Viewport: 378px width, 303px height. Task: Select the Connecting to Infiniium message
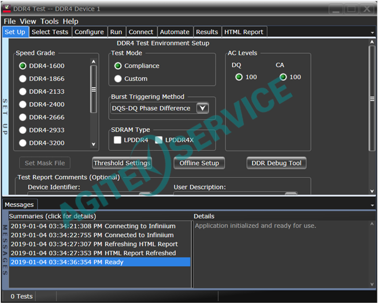[100, 226]
